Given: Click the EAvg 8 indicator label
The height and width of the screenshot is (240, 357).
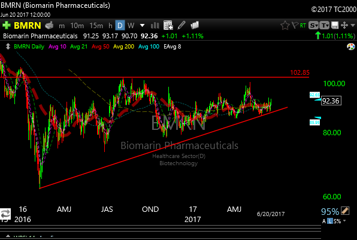Looking at the screenshot, I should pos(173,47).
